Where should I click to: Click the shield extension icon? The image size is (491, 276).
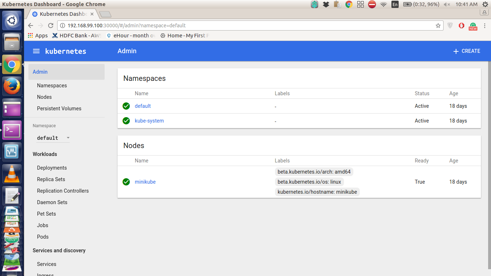(x=450, y=26)
